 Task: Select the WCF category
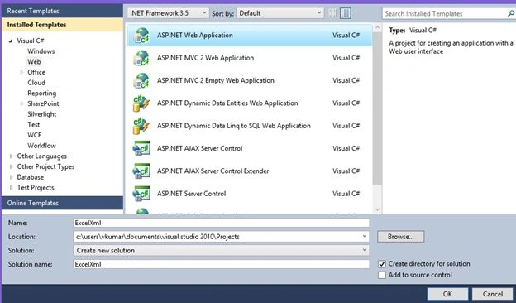pos(34,135)
